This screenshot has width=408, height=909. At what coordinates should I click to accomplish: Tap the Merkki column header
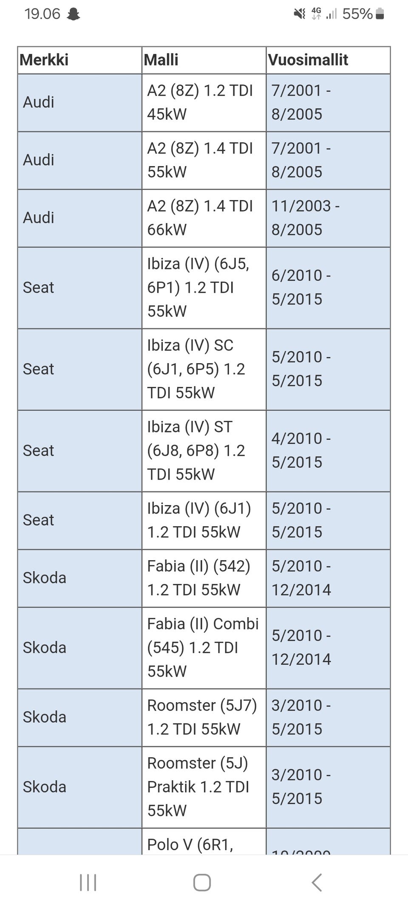(44, 60)
